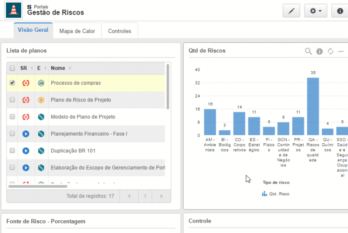348x233 pixels.
Task: Click status icon of Planejamento Financeiro row
Action: (x=26, y=134)
